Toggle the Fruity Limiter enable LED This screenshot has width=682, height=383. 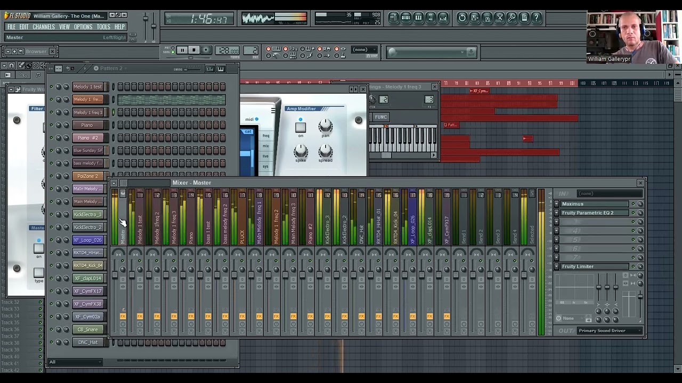[633, 267]
